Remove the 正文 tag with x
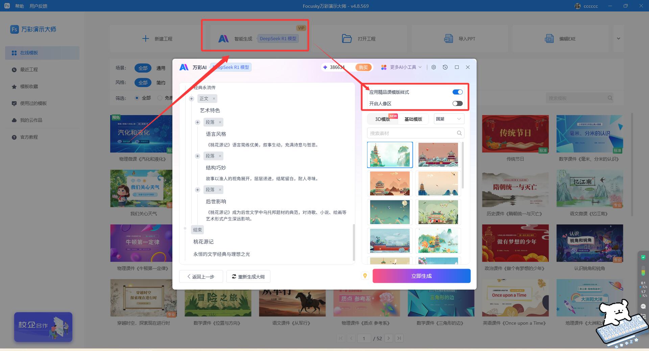649x351 pixels. [214, 99]
